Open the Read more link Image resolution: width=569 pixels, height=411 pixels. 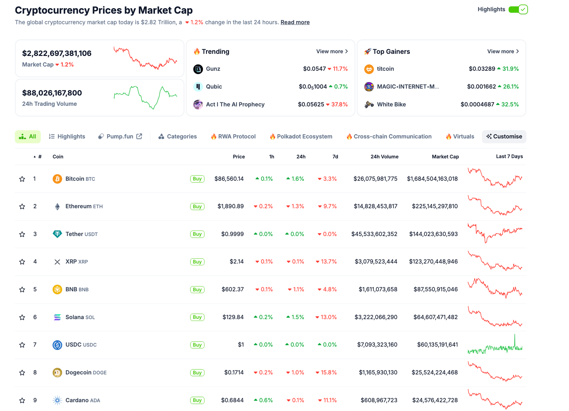coord(295,22)
